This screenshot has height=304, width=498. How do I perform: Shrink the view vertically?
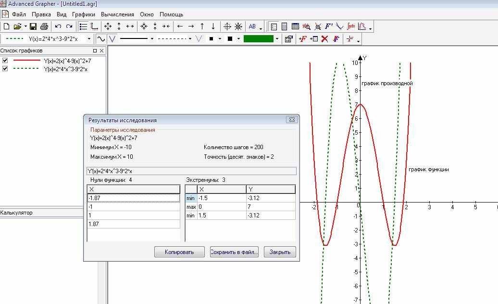(155, 26)
